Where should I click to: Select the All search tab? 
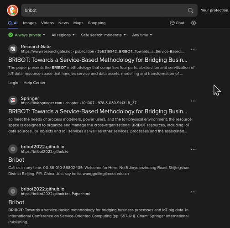coord(13,23)
